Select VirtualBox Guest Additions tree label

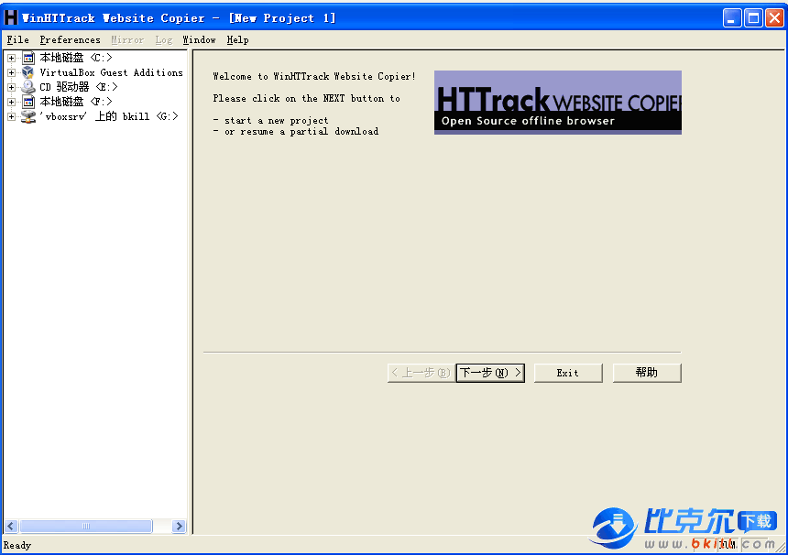(x=111, y=72)
